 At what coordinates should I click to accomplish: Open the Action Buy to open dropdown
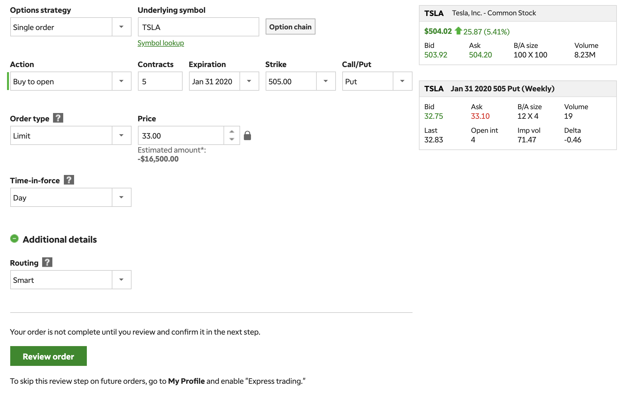(71, 81)
